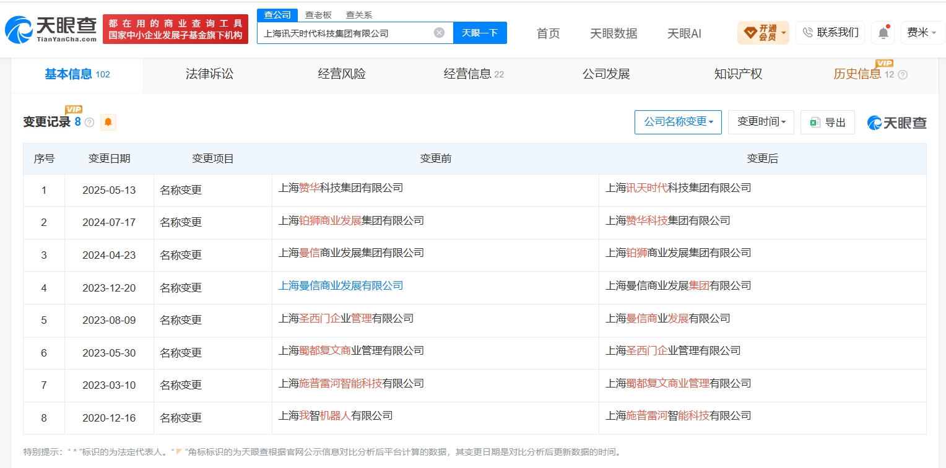
Task: Switch to the 查公司 search tab
Action: [277, 15]
